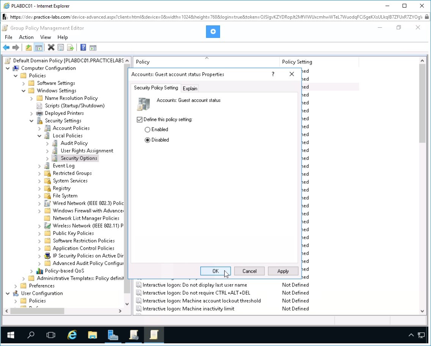Open Server Manager from the taskbar

coord(113,335)
